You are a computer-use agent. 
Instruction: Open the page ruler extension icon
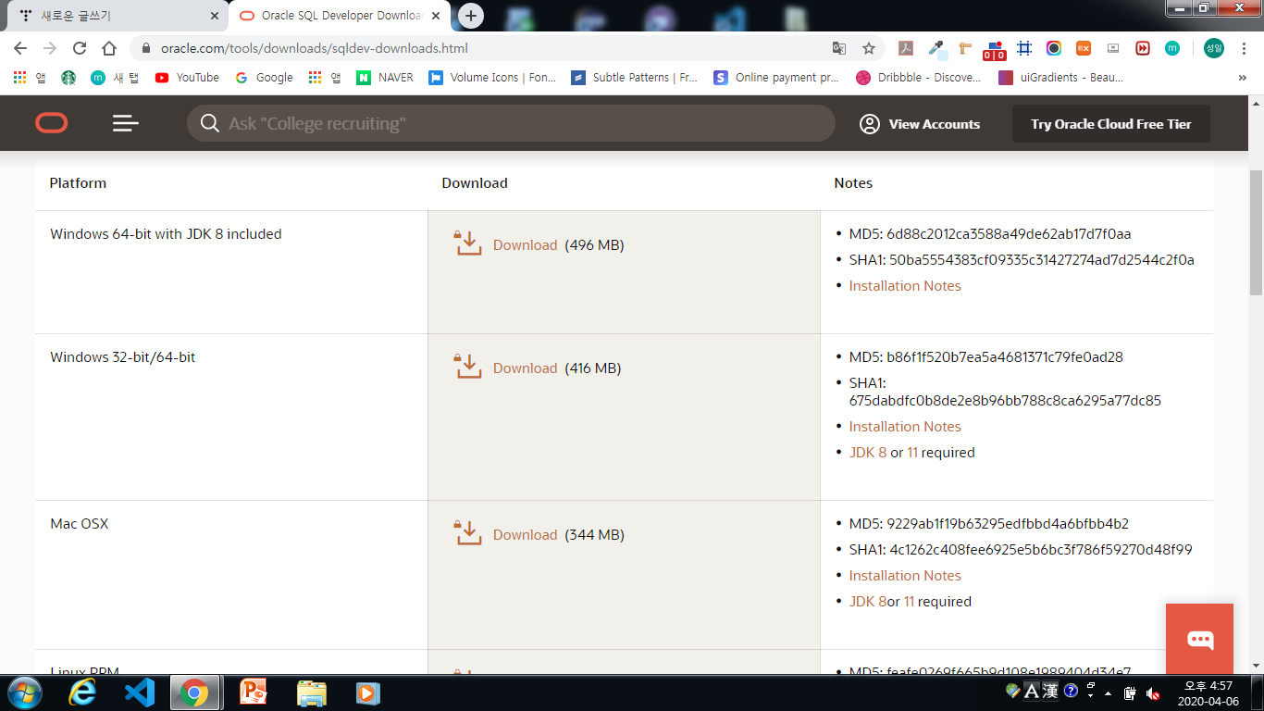(x=966, y=48)
